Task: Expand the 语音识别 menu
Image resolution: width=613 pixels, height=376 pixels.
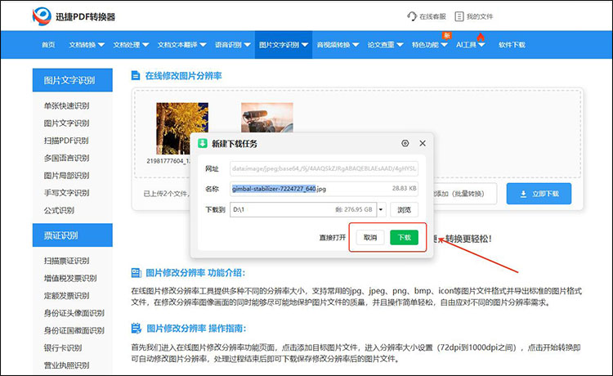Action: click(x=233, y=45)
